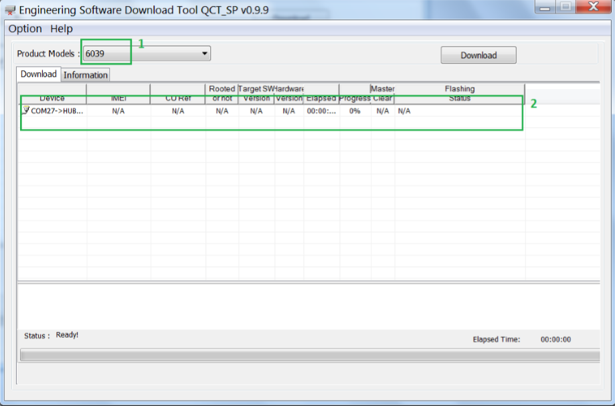Click the COM27 device row icon
615x406 pixels.
click(25, 110)
